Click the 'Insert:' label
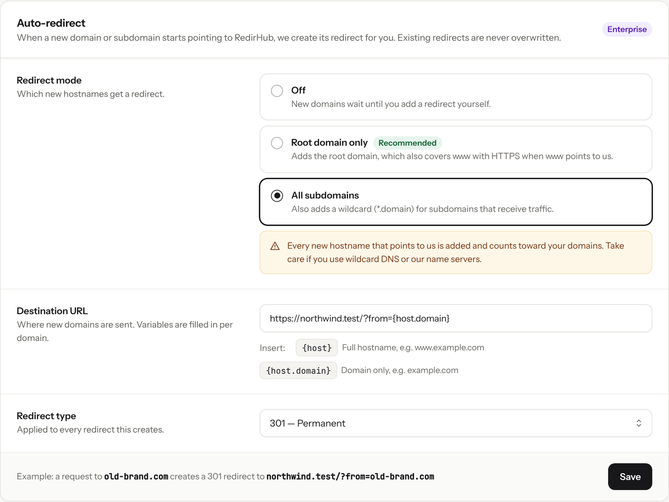The image size is (669, 502). coord(273,348)
